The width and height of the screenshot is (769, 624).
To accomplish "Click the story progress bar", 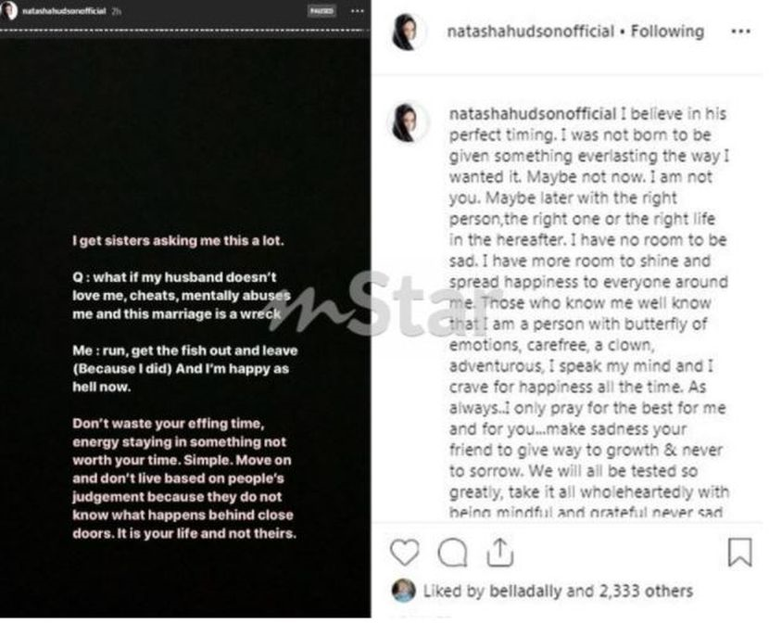I will [x=184, y=30].
